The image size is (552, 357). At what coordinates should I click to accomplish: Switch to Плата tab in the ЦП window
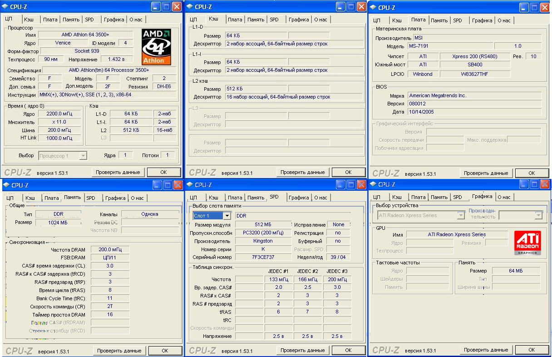[50, 20]
